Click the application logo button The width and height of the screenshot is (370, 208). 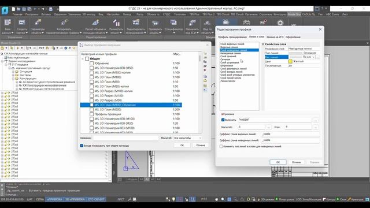pyautogui.click(x=5, y=10)
